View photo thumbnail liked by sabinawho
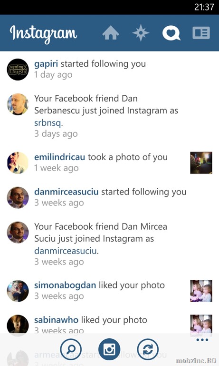Screen dimensions: 219x366 pos(201,324)
